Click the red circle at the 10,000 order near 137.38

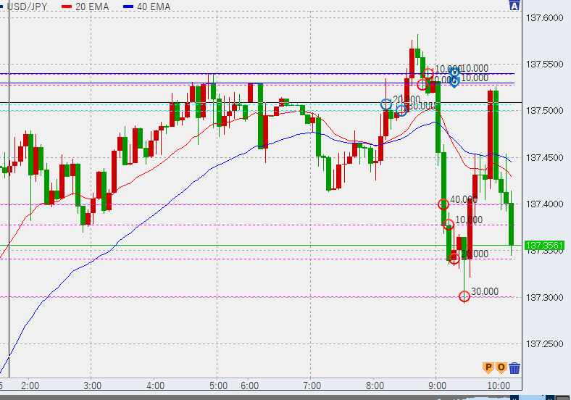pos(449,225)
